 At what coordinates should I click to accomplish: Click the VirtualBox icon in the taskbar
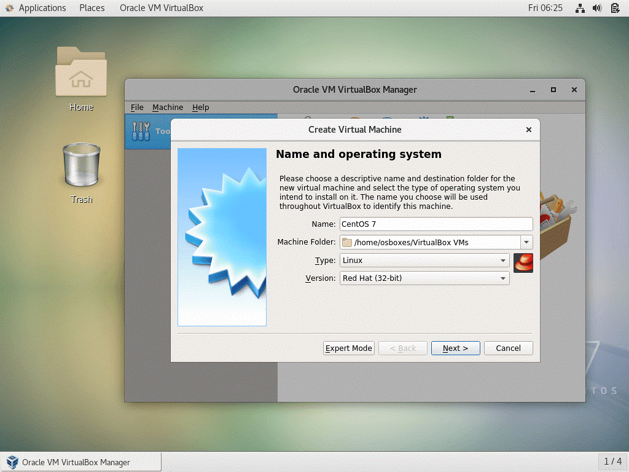click(11, 462)
